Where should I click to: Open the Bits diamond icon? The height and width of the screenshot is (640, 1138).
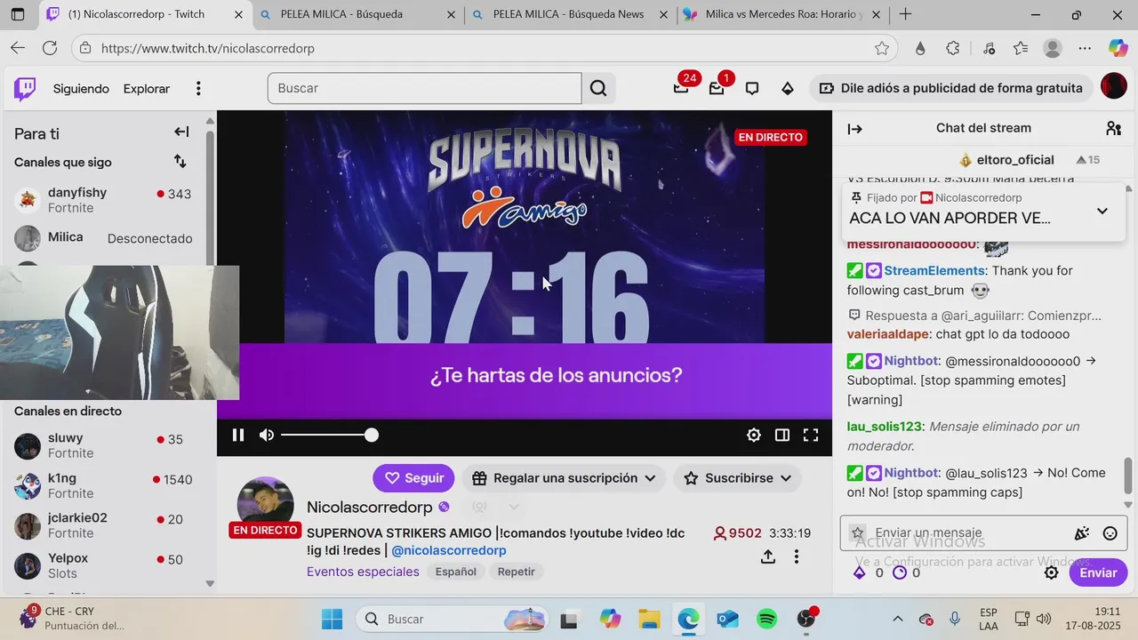(x=788, y=88)
